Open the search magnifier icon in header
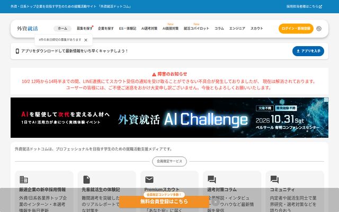Screen dimensions: 339x212 click(x=319, y=29)
